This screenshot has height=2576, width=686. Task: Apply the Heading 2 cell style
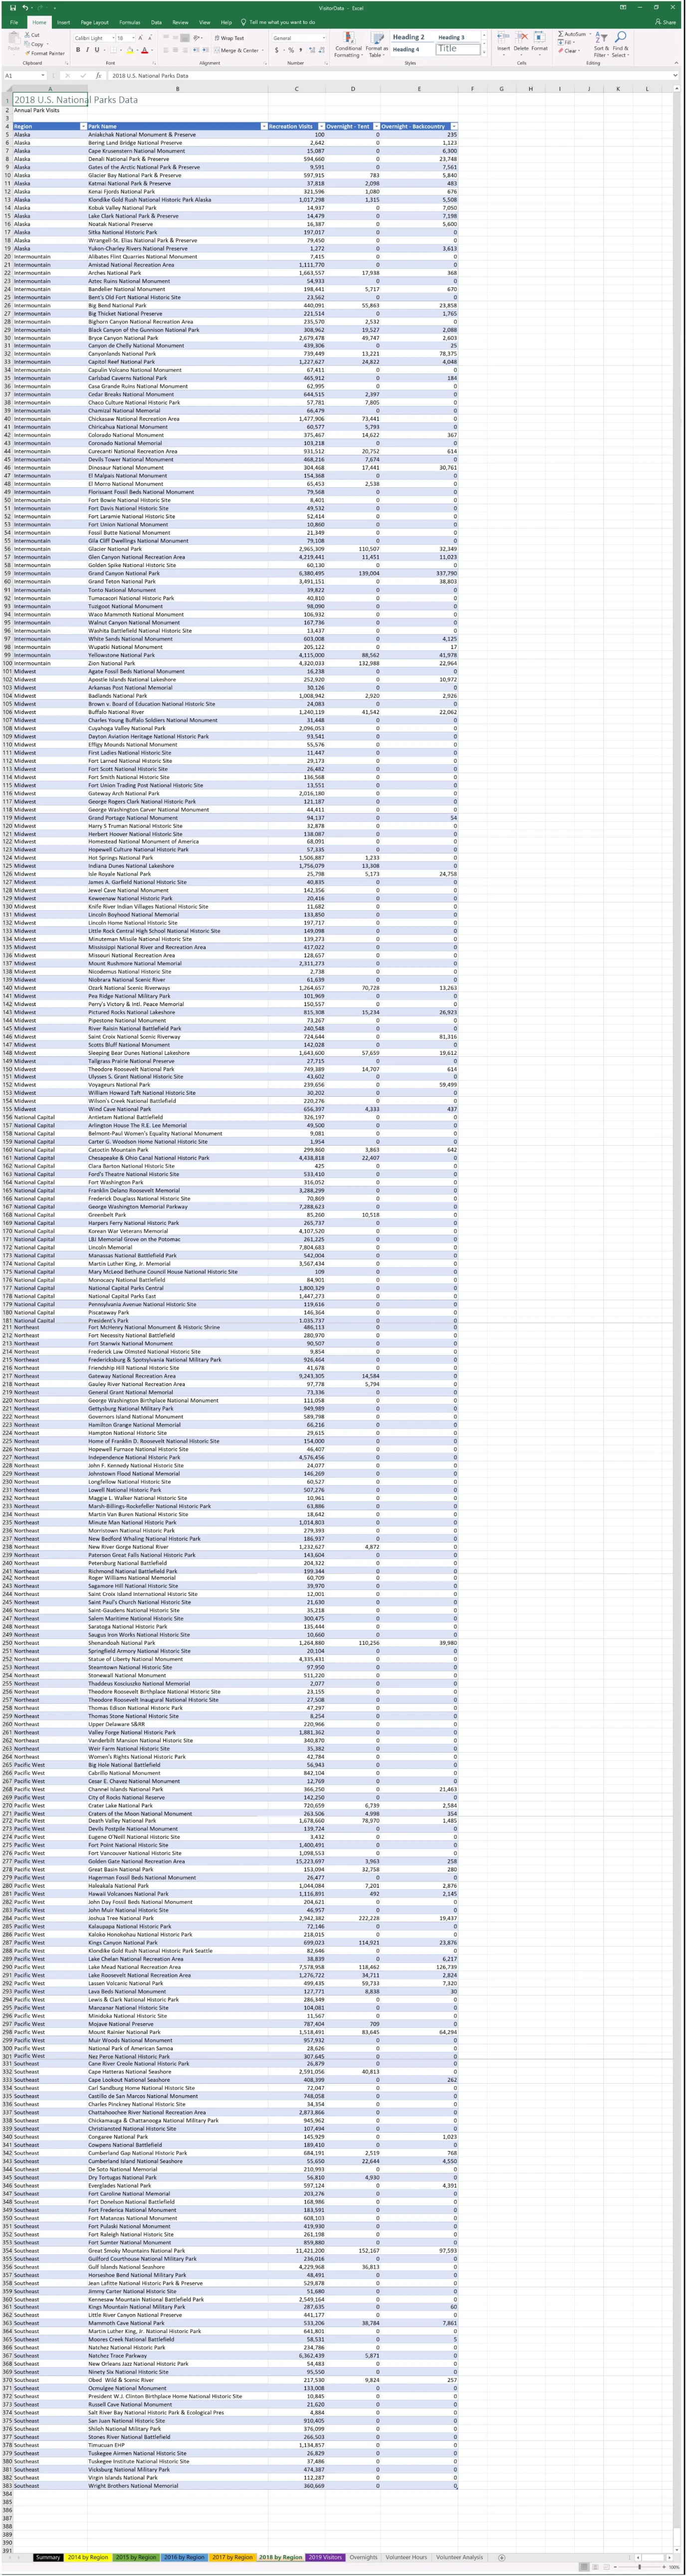[408, 37]
